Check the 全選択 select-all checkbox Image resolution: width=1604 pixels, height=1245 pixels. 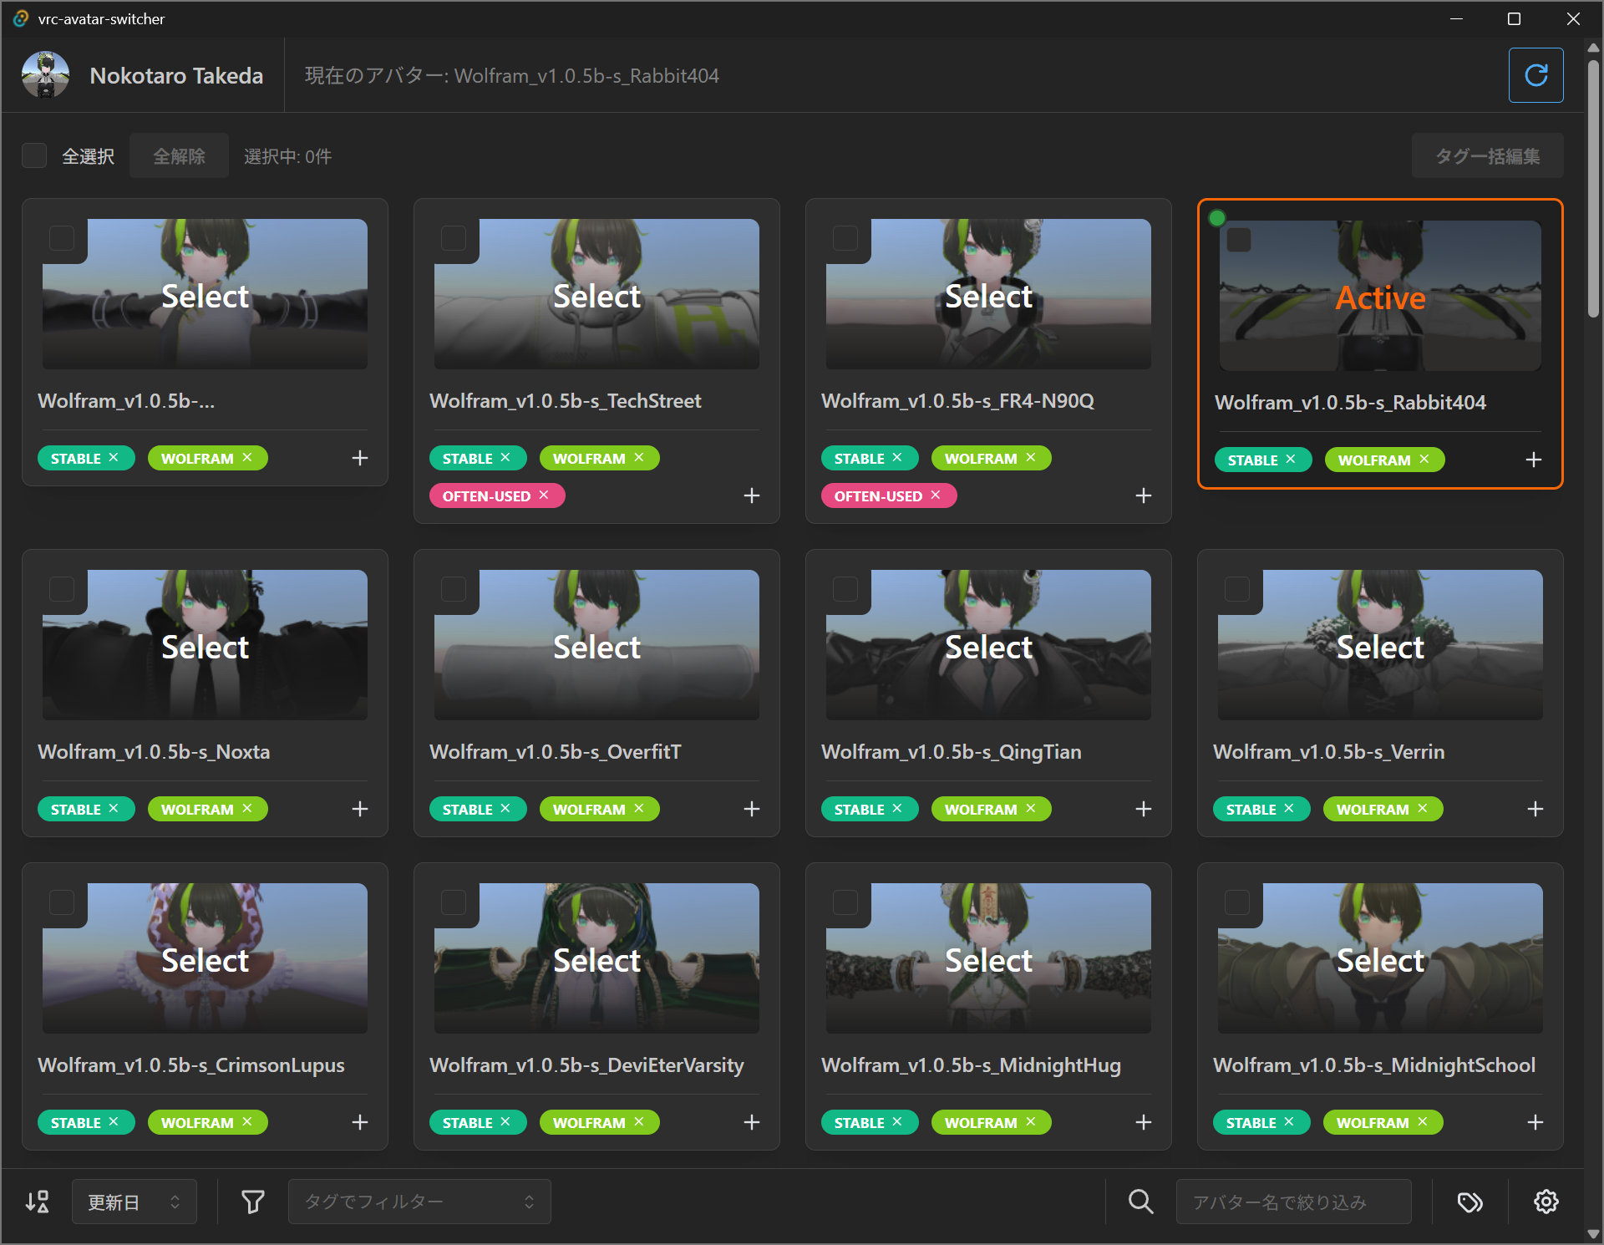tap(34, 155)
